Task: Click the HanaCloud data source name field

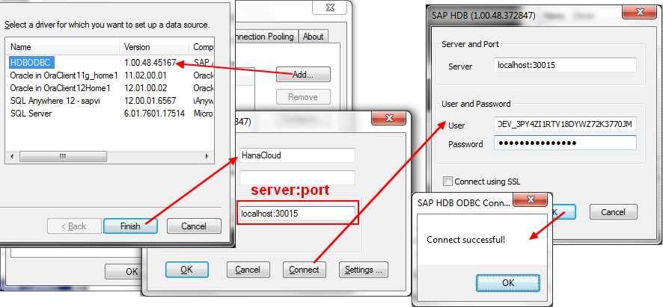Action: pyautogui.click(x=296, y=155)
